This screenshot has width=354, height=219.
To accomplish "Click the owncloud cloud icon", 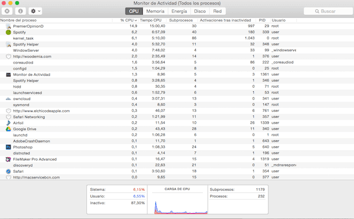I will [x=8, y=99].
